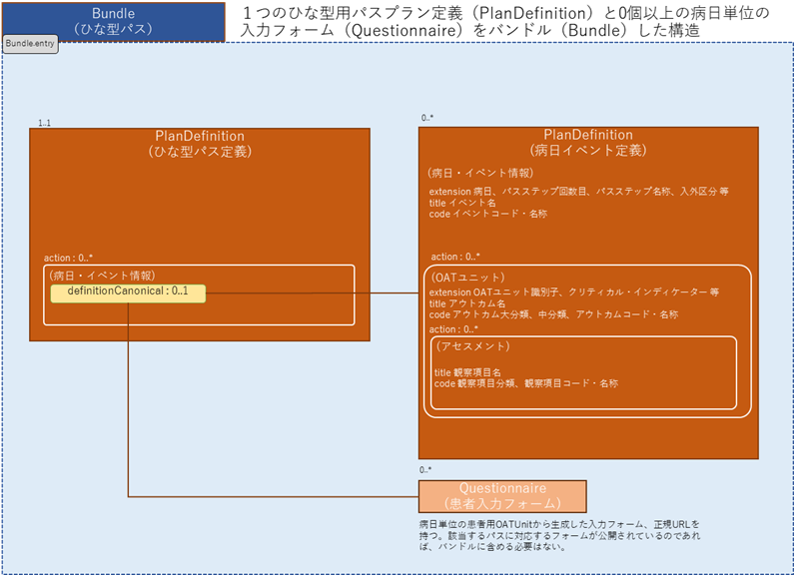Click the yellow definitionCanonical : 0..1 box

pos(128,292)
